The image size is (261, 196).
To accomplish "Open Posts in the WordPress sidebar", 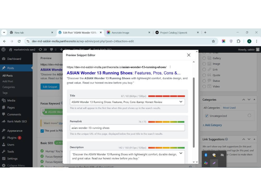I will click(10, 68).
